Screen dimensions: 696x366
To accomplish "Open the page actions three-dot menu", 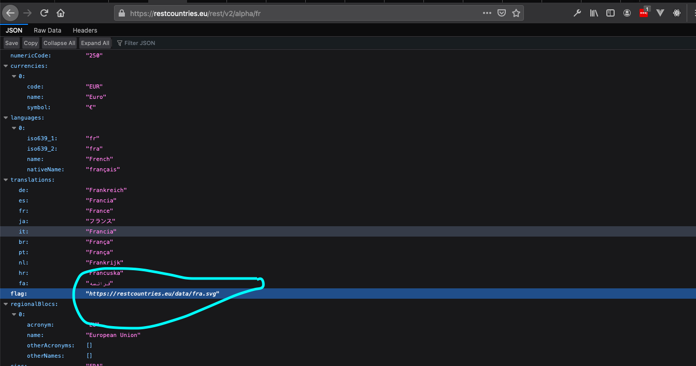I will click(x=487, y=13).
